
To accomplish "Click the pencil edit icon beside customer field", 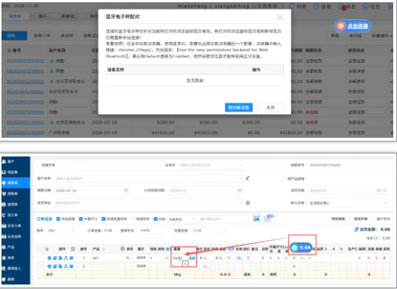I will pos(248,178).
